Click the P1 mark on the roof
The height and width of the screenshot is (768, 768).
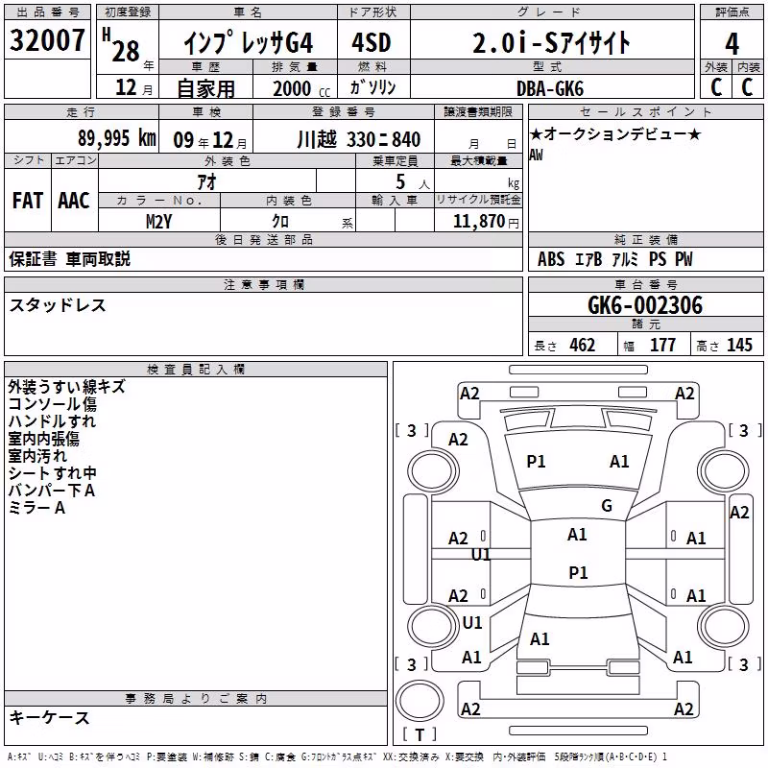point(578,572)
